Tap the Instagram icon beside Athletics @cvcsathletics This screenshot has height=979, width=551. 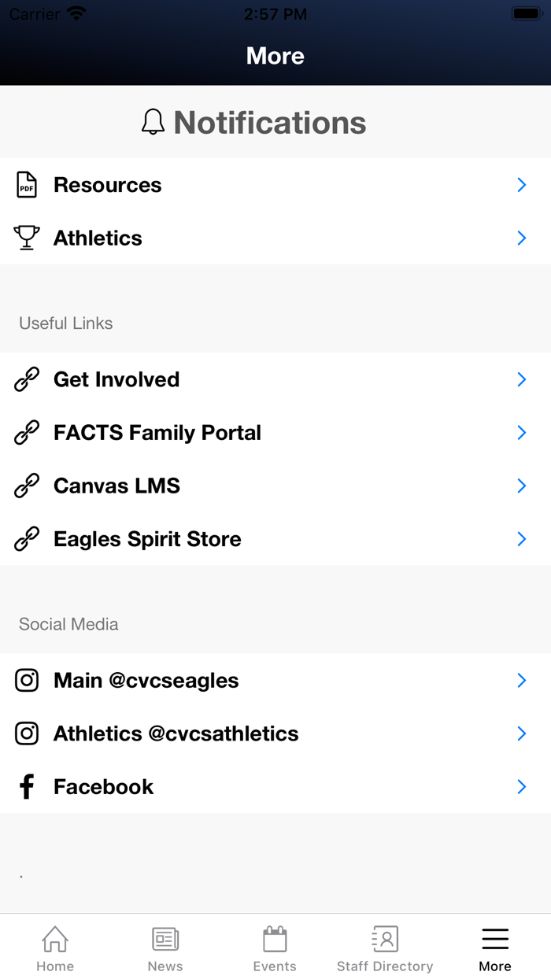26,733
